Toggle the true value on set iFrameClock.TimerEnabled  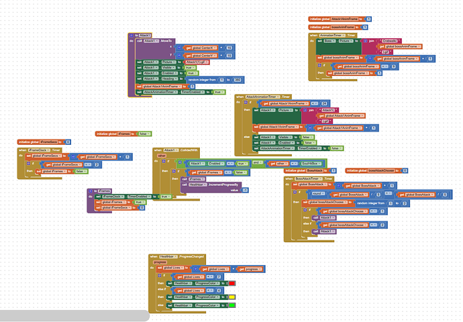[163, 197]
